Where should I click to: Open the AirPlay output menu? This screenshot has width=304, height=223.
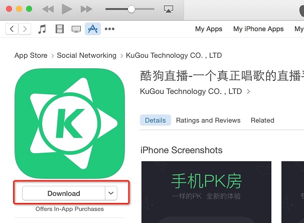click(169, 9)
